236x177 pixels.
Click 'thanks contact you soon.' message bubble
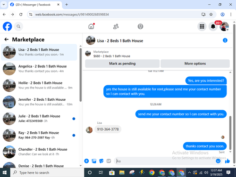205,146
